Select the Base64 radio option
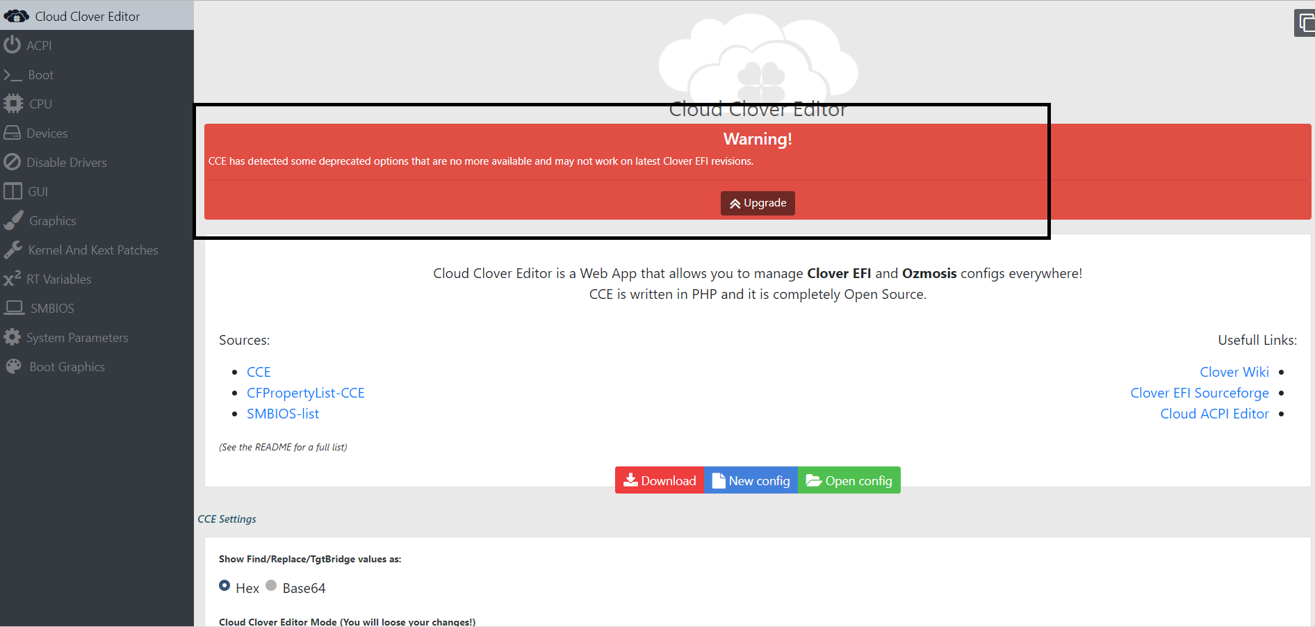 tap(271, 585)
